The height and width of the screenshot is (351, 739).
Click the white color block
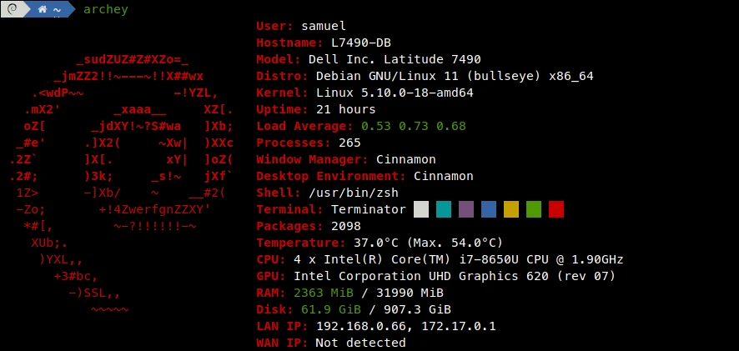(421, 209)
